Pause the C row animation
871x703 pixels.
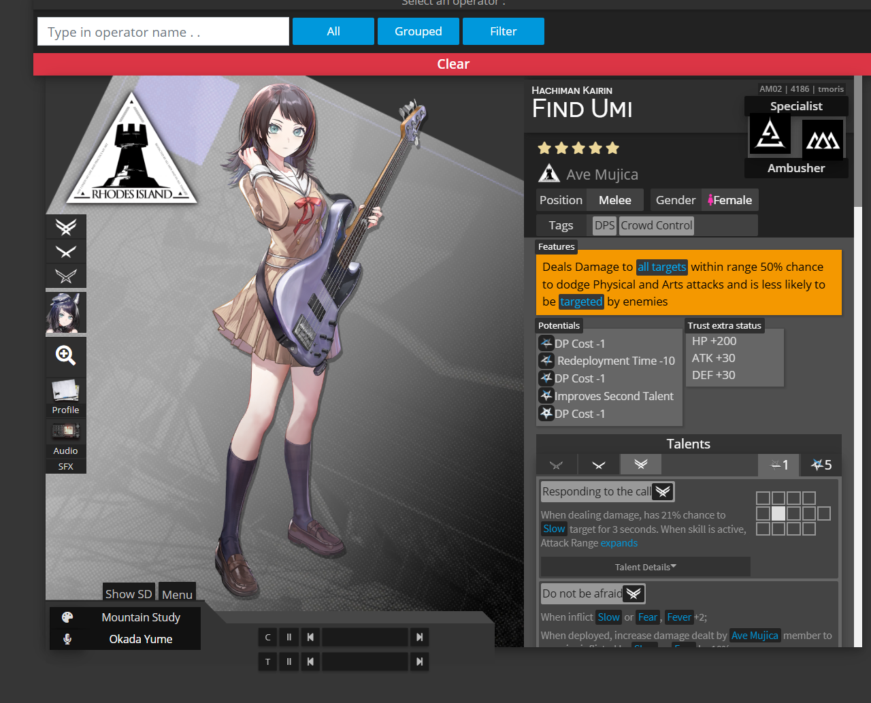point(289,637)
